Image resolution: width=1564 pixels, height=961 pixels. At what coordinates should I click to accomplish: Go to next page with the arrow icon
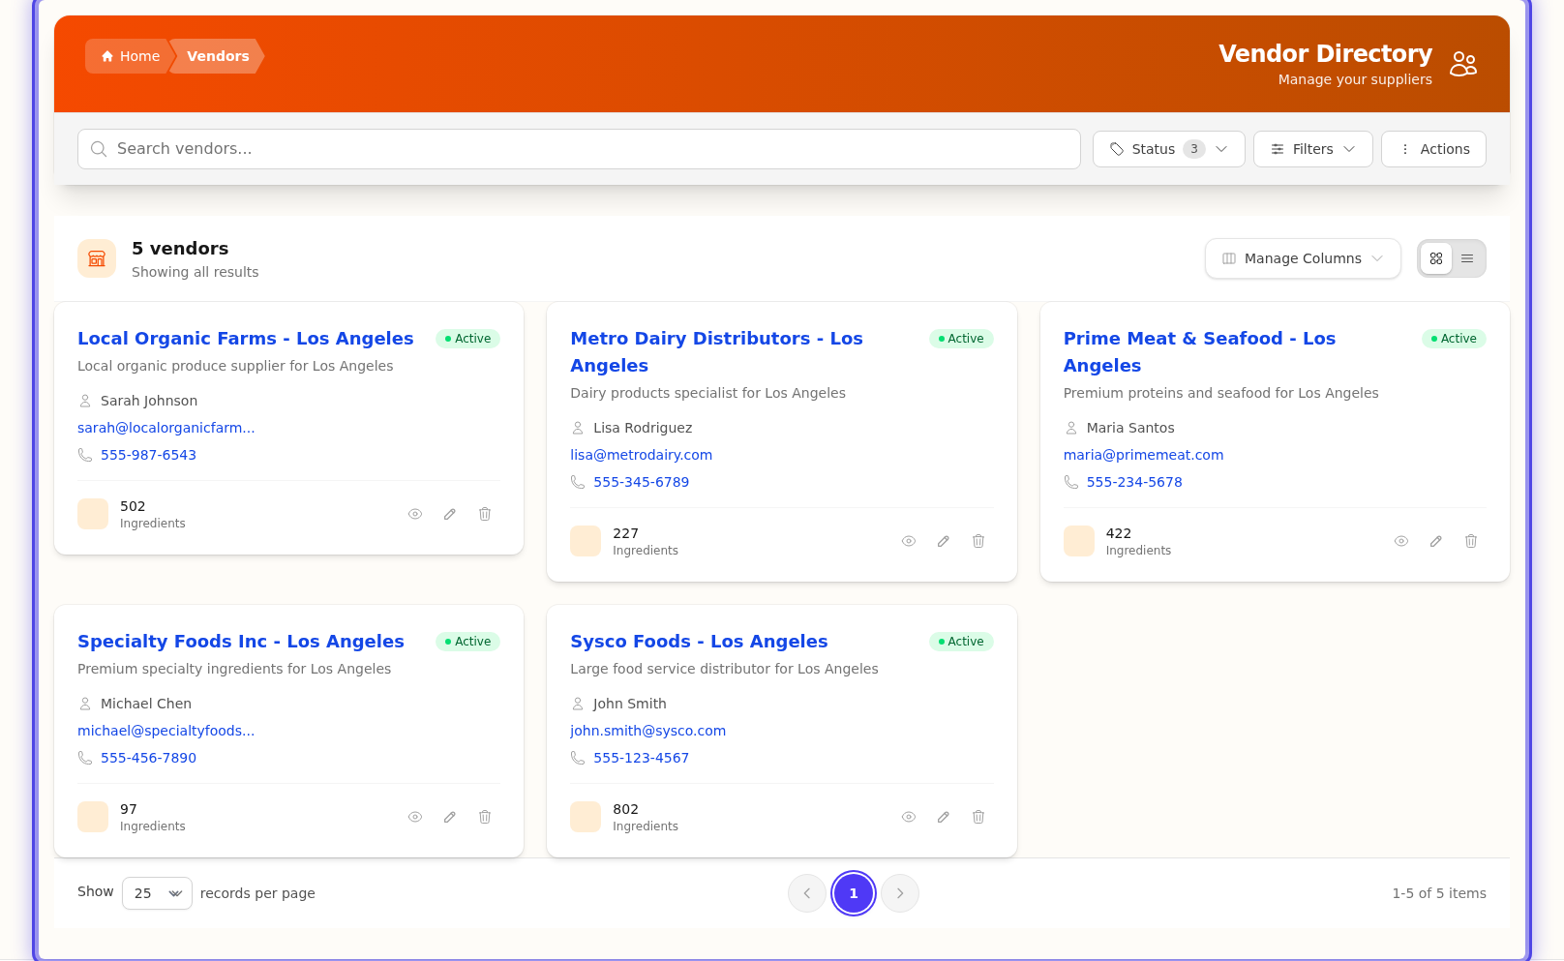899,893
